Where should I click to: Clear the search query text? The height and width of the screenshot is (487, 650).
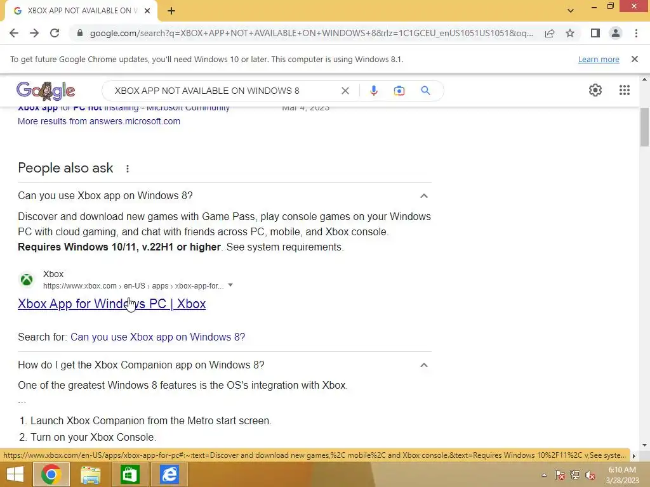click(345, 91)
